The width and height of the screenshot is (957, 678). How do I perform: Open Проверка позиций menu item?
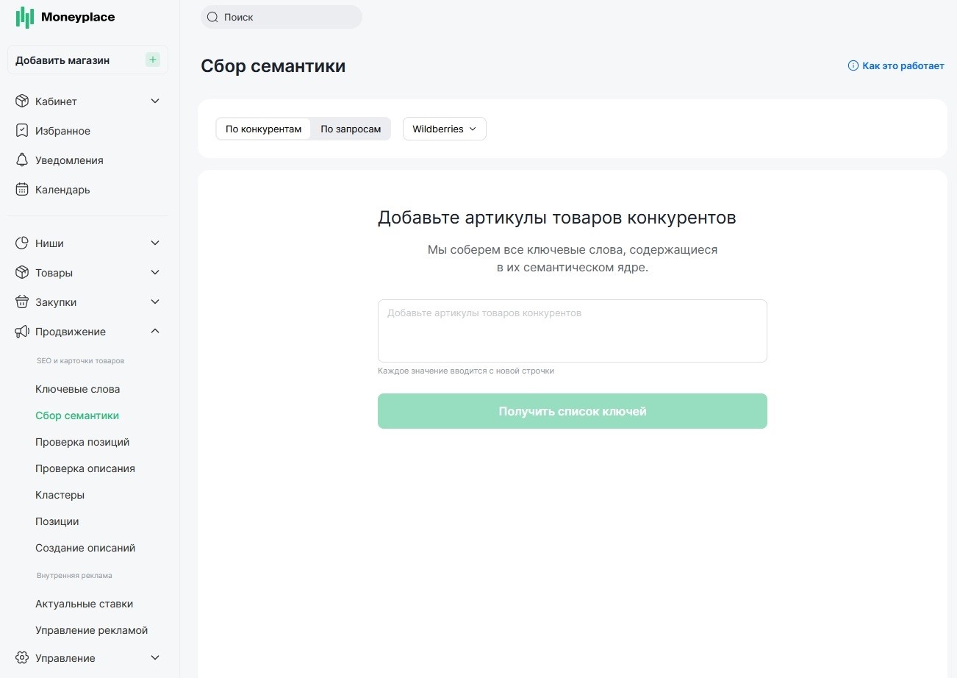(82, 442)
